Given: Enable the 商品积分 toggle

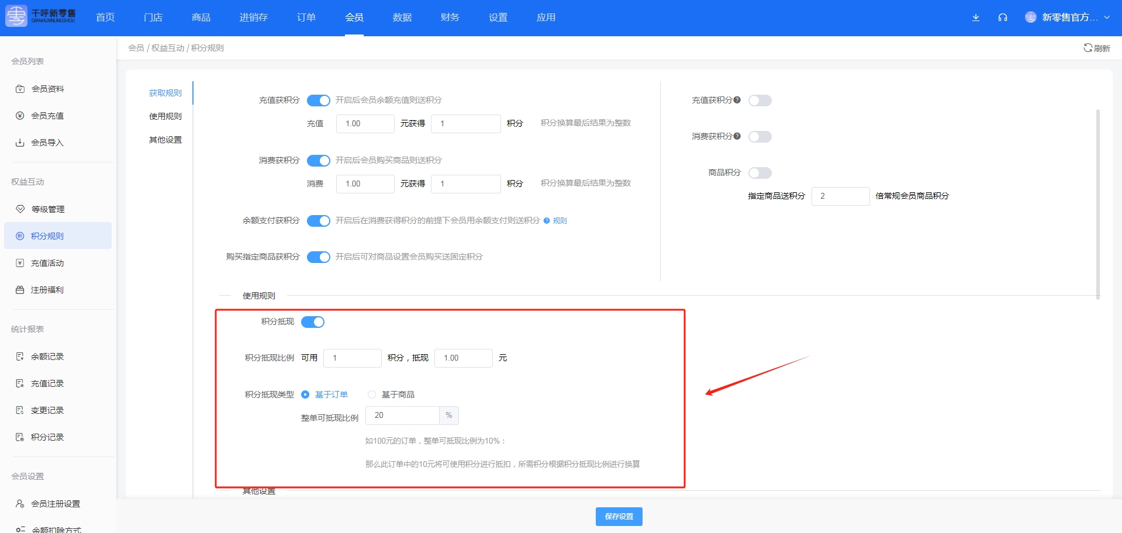Looking at the screenshot, I should 759,173.
